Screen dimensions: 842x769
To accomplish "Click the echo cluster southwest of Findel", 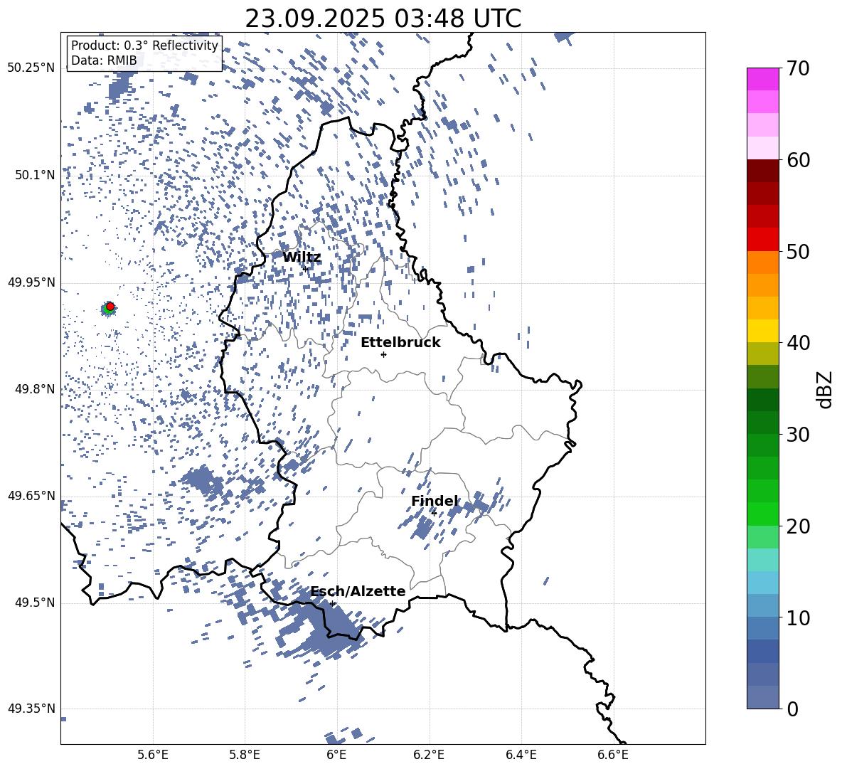I will point(422,527).
